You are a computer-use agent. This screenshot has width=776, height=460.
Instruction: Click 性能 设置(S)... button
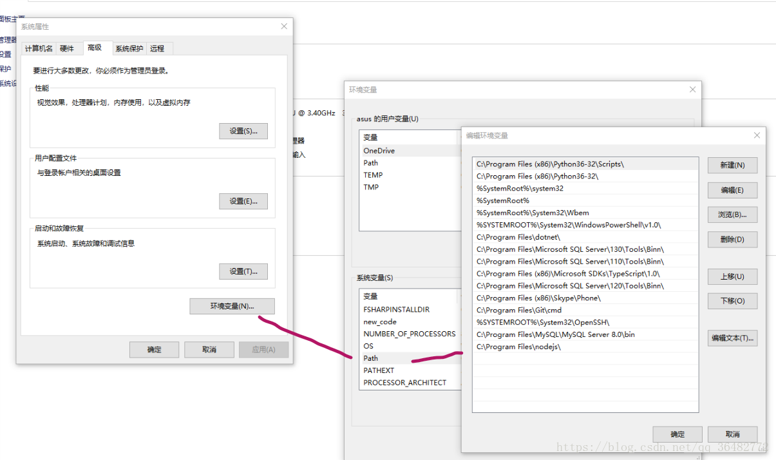(243, 131)
